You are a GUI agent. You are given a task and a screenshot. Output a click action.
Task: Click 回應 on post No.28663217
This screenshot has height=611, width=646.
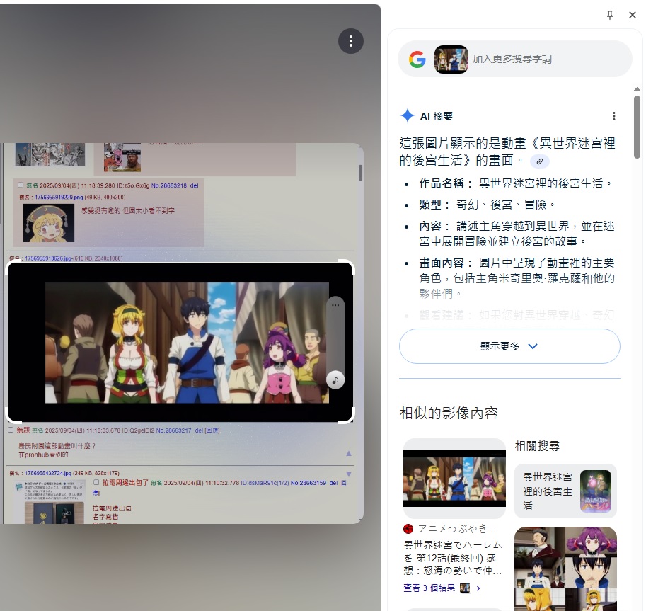coord(212,430)
